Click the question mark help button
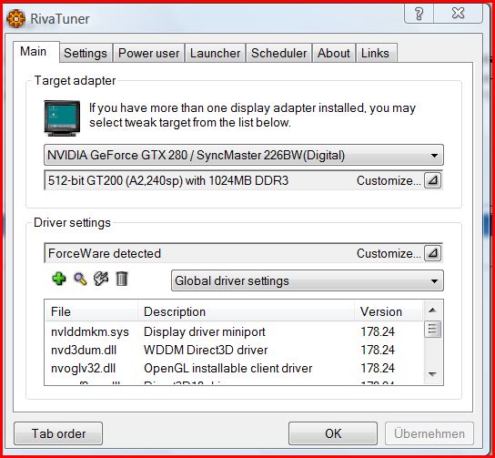 click(419, 14)
